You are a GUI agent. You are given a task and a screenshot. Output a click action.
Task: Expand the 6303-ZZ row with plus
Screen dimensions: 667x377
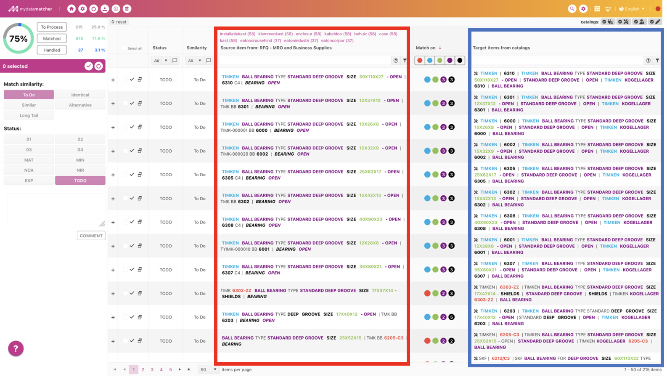(x=113, y=294)
